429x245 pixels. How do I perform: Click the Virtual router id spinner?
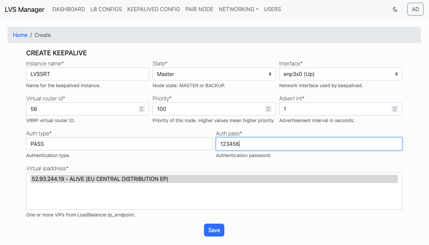142,109
